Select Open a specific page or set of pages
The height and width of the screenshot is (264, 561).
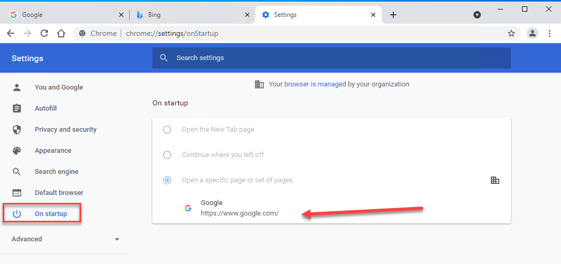tap(167, 180)
